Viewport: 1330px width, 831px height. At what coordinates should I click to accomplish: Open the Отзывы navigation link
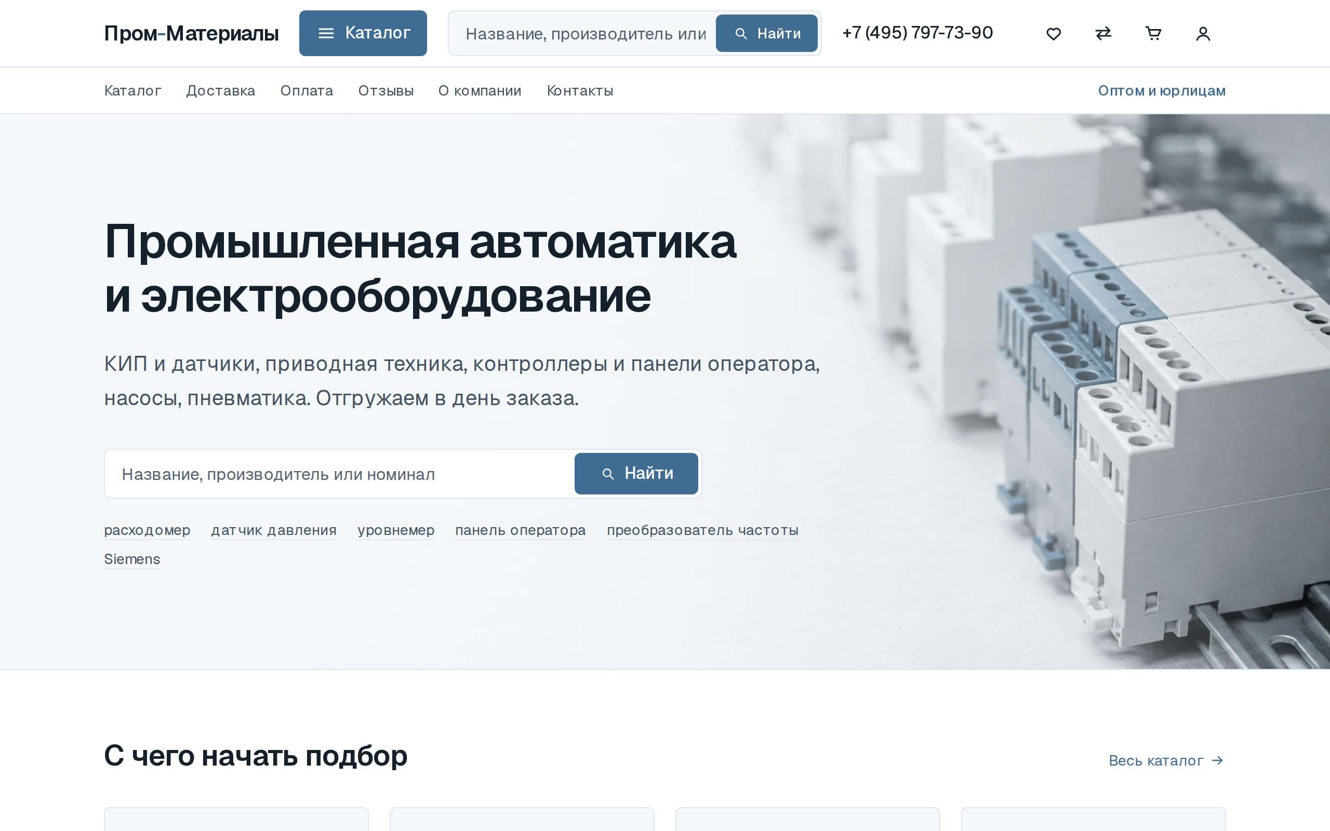click(x=386, y=91)
